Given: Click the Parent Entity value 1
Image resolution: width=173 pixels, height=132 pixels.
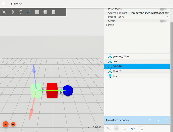Looking at the screenshot, I should [x=168, y=17].
